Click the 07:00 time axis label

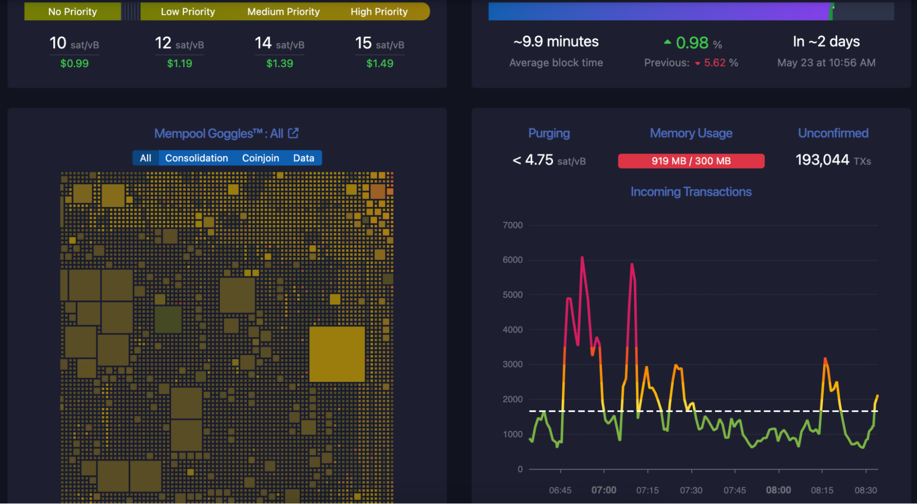pyautogui.click(x=604, y=489)
